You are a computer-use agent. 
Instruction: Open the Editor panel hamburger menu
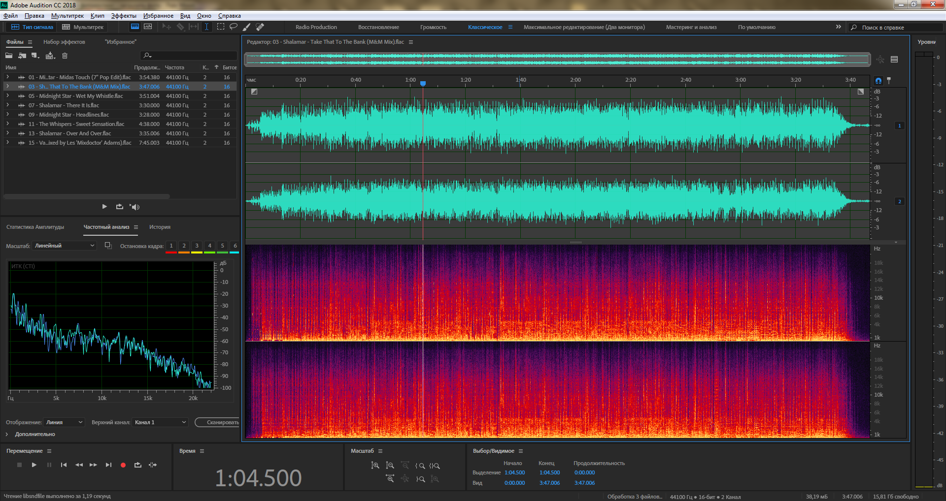point(411,42)
